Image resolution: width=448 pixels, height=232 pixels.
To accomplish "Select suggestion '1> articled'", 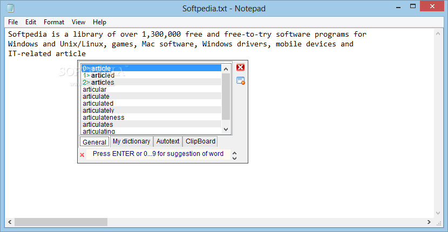I will 151,75.
